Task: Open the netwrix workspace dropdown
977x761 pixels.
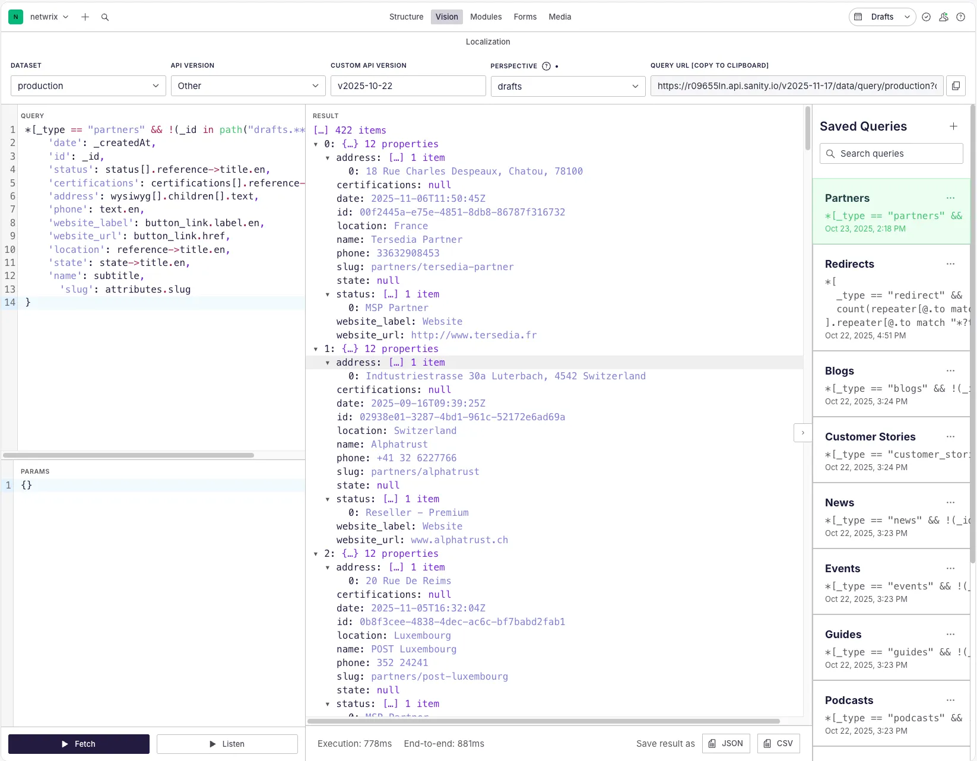Action: coord(49,17)
